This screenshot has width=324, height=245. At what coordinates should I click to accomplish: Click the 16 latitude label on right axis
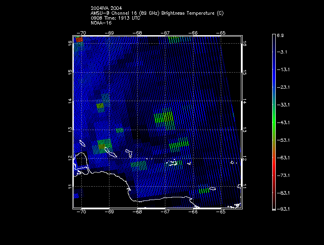[245, 44]
